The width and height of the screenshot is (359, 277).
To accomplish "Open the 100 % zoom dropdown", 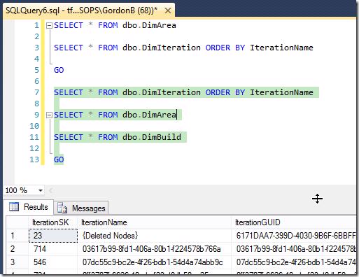I will [41, 190].
